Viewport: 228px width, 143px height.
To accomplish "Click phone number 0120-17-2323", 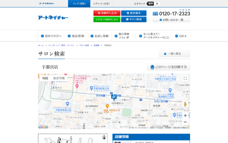I will [x=174, y=14].
